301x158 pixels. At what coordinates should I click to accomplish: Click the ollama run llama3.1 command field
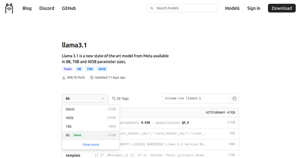coord(196,99)
